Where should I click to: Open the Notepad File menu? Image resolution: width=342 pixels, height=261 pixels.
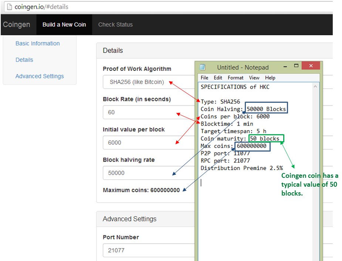[204, 78]
